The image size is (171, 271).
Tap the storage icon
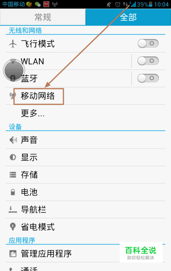coord(13,175)
